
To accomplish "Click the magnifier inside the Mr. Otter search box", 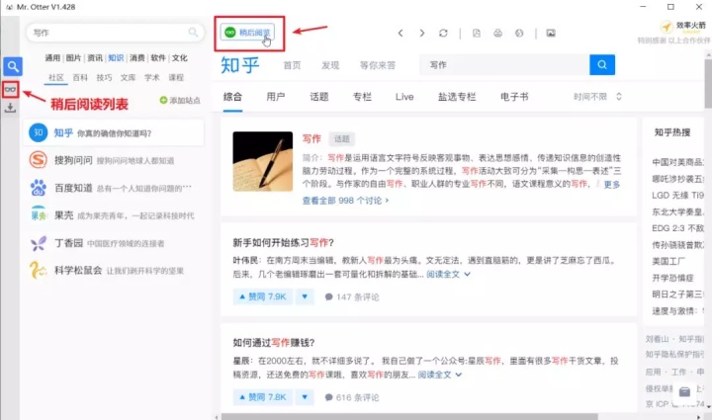I will pos(193,33).
